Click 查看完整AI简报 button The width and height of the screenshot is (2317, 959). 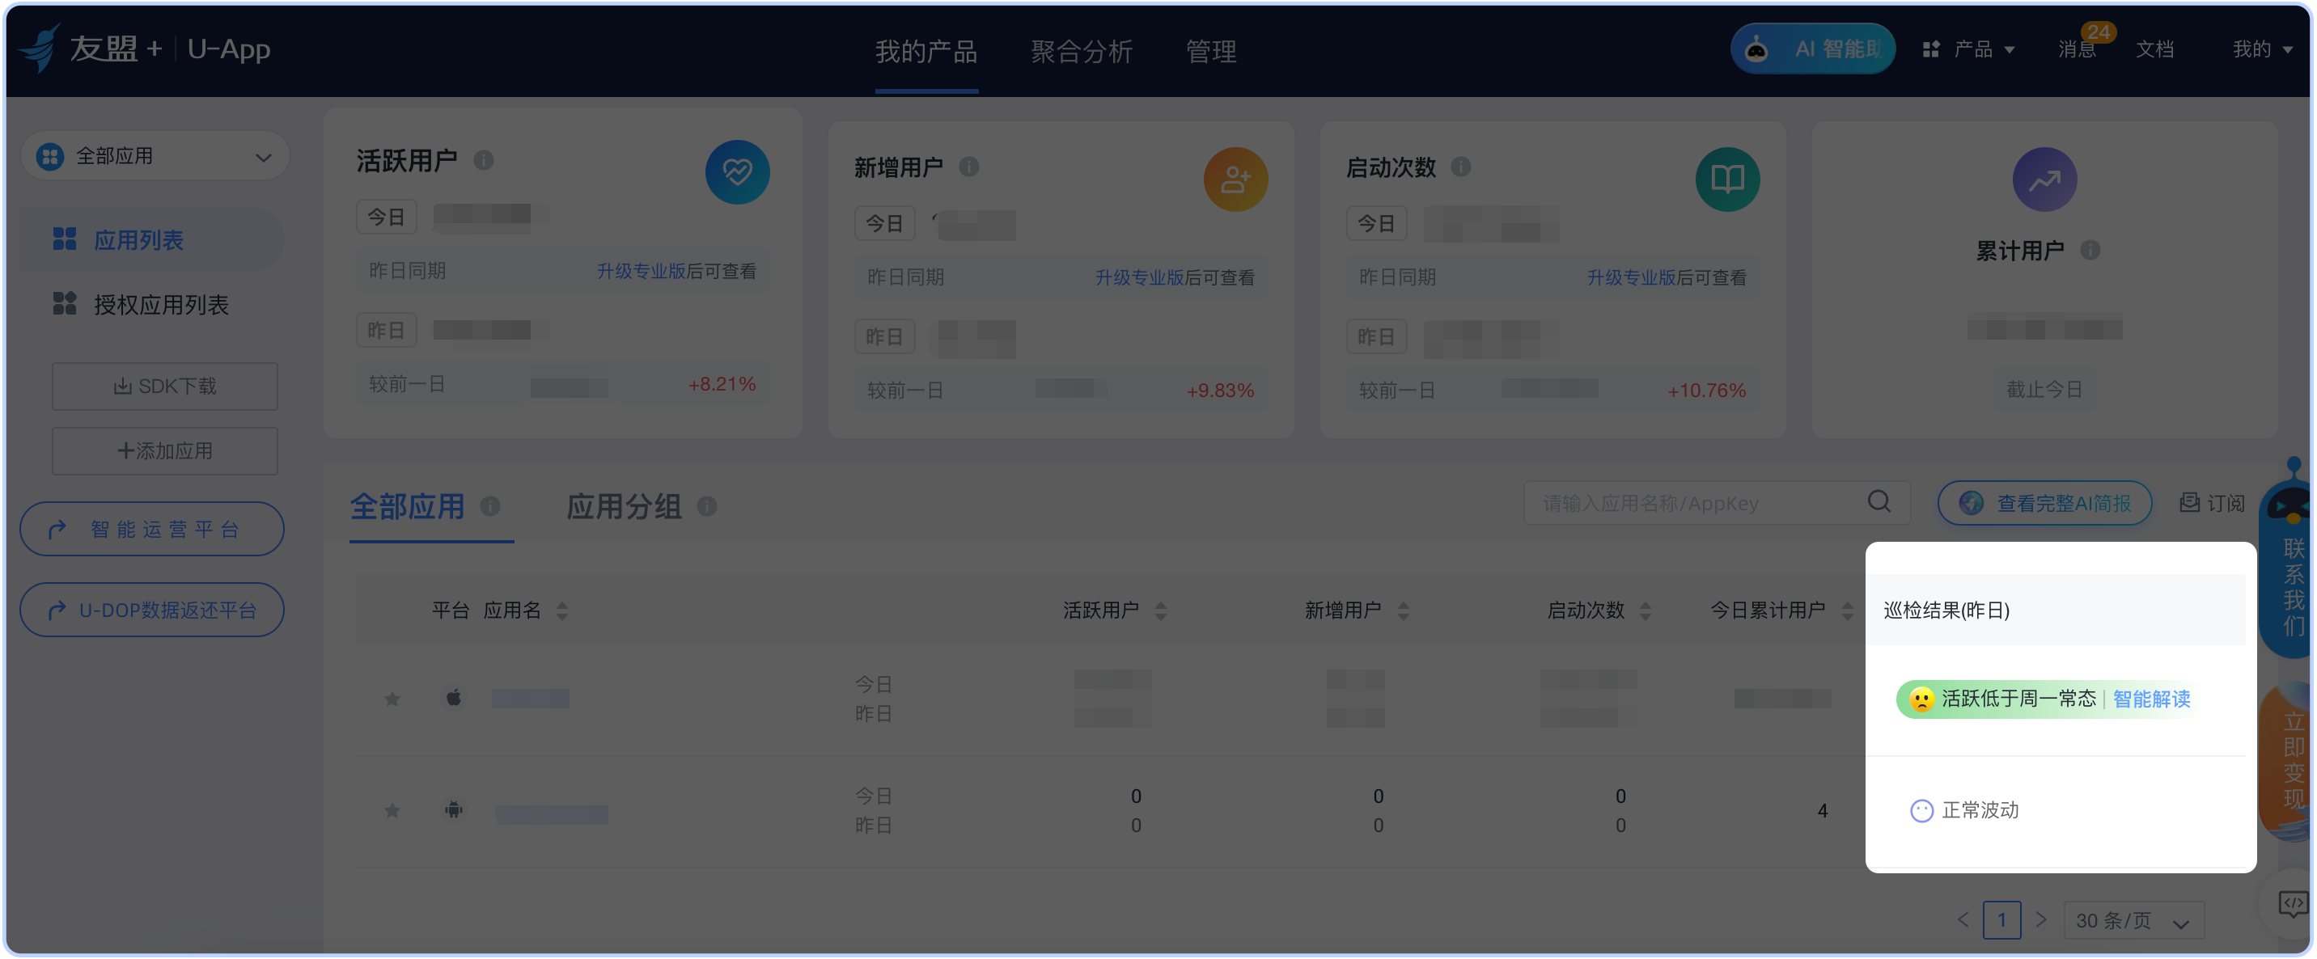(2044, 502)
